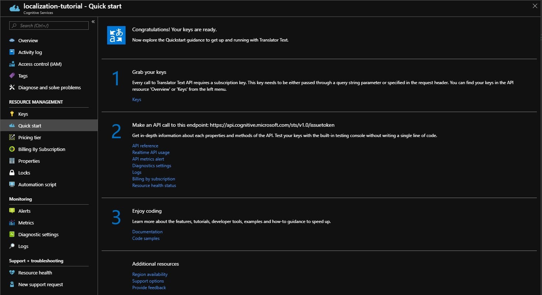Open the Region availability link
The width and height of the screenshot is (542, 295).
coord(150,274)
